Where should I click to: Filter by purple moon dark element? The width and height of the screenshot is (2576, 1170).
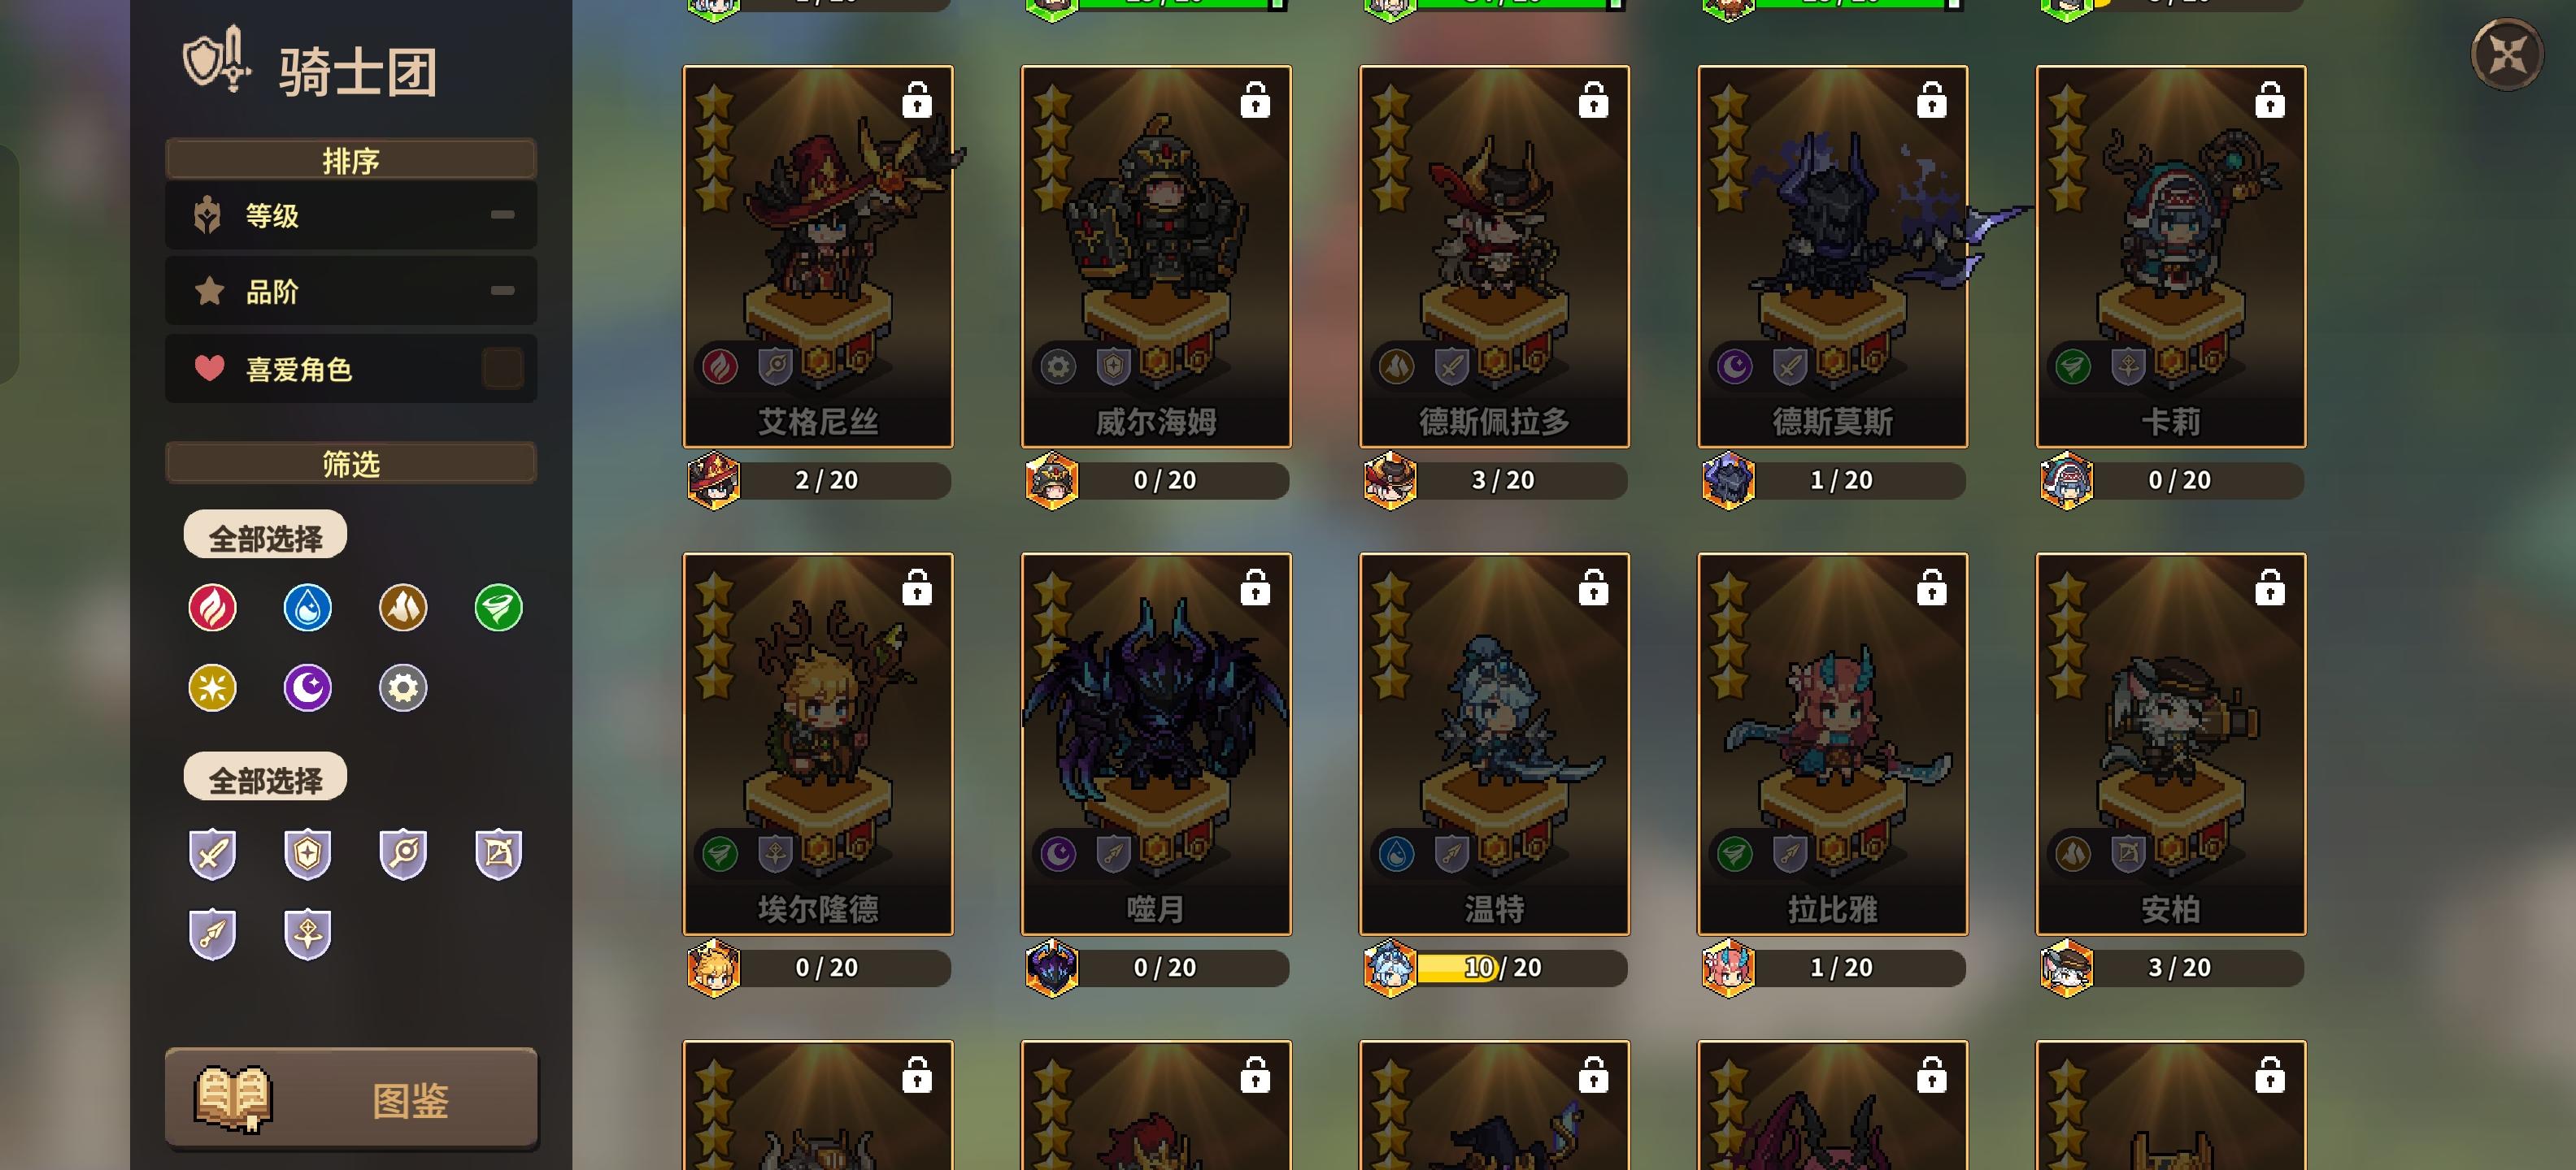pos(307,687)
